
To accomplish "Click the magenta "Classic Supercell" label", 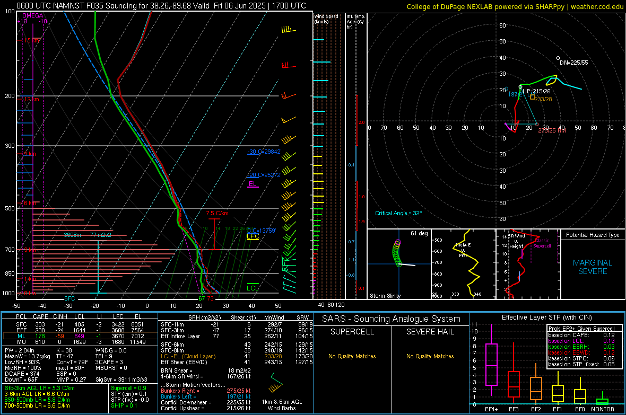I will [x=542, y=243].
